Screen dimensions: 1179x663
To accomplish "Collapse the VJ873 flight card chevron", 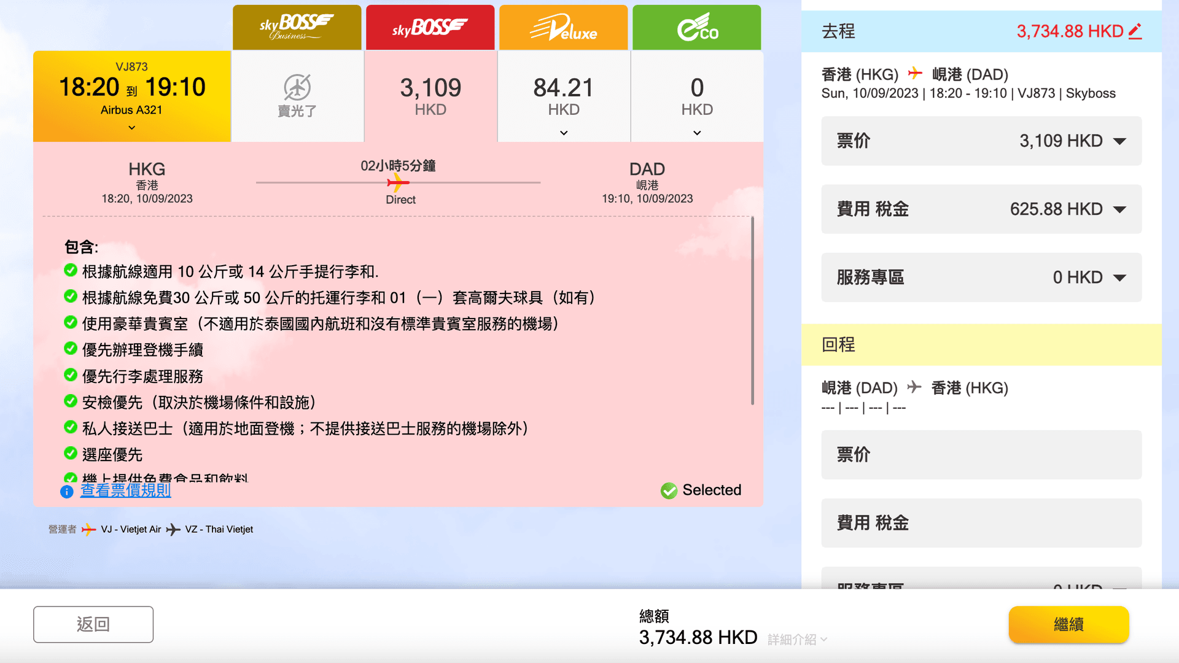I will point(131,128).
